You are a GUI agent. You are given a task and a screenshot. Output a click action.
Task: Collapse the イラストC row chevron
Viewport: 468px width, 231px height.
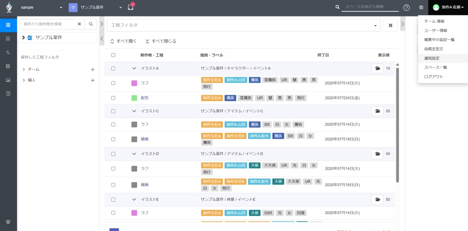(x=134, y=111)
